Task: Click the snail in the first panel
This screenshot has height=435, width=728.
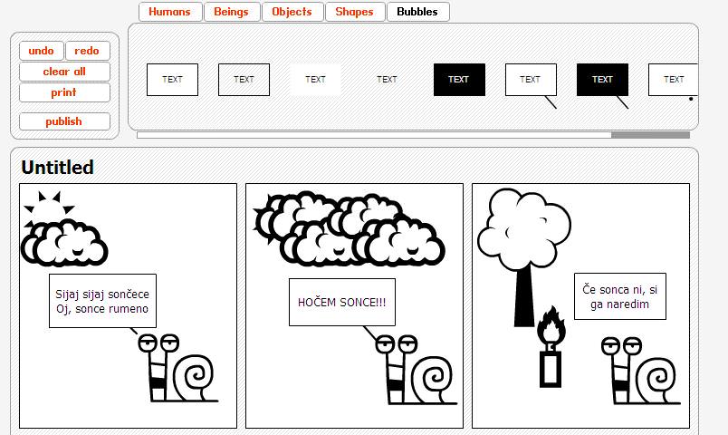Action: [x=181, y=368]
